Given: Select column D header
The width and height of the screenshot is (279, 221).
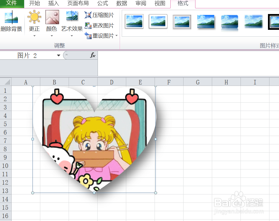Looking at the screenshot, I should tap(112, 82).
